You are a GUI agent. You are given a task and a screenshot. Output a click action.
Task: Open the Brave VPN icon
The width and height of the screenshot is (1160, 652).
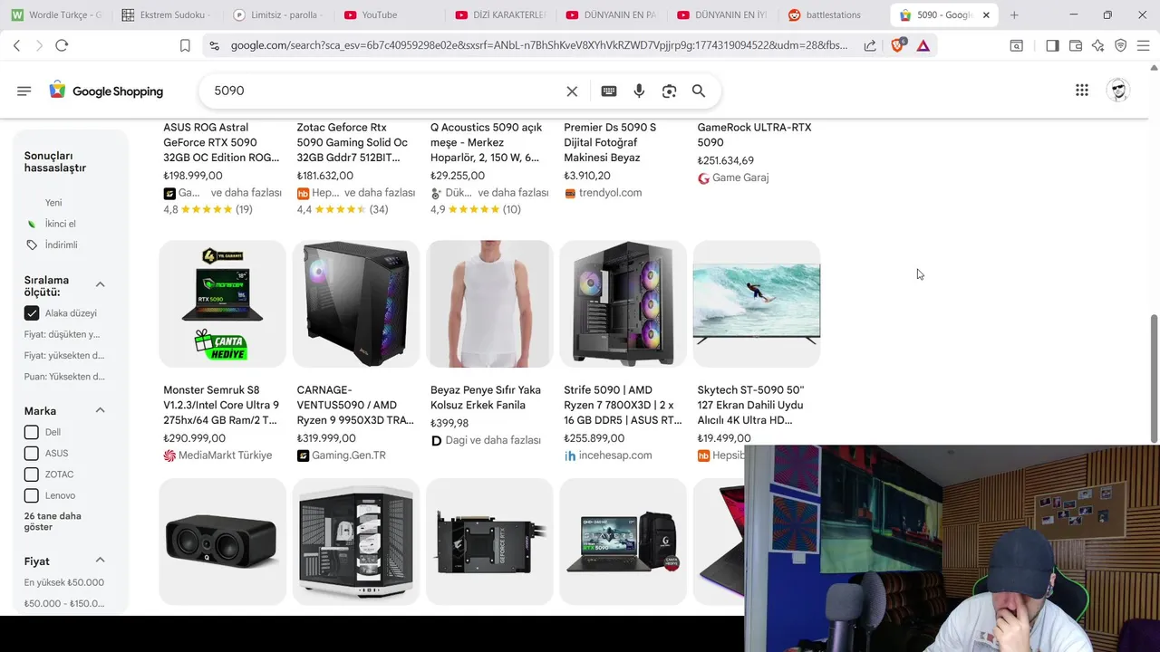point(1121,45)
